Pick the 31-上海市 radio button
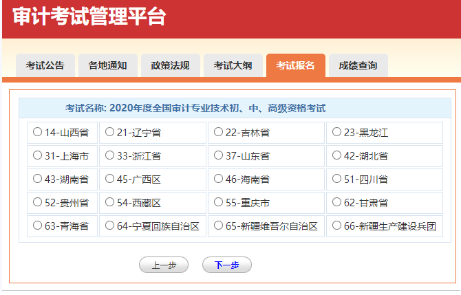 37,155
